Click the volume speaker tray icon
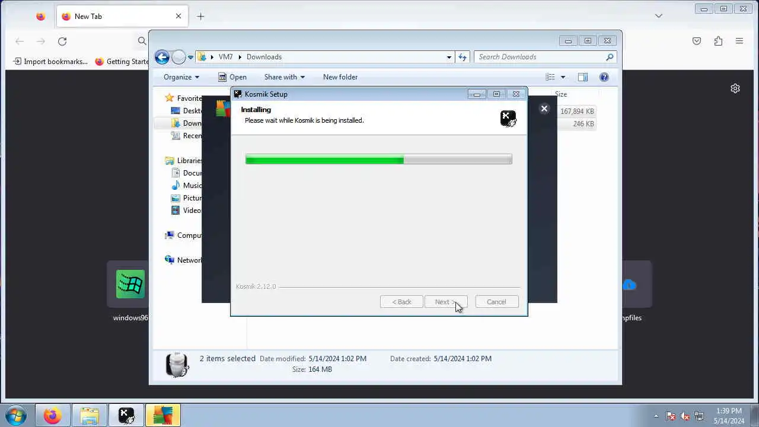 685,416
